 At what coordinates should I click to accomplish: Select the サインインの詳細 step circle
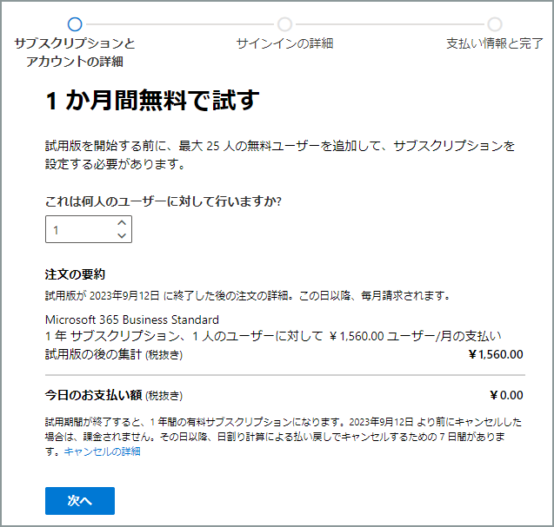tap(284, 24)
